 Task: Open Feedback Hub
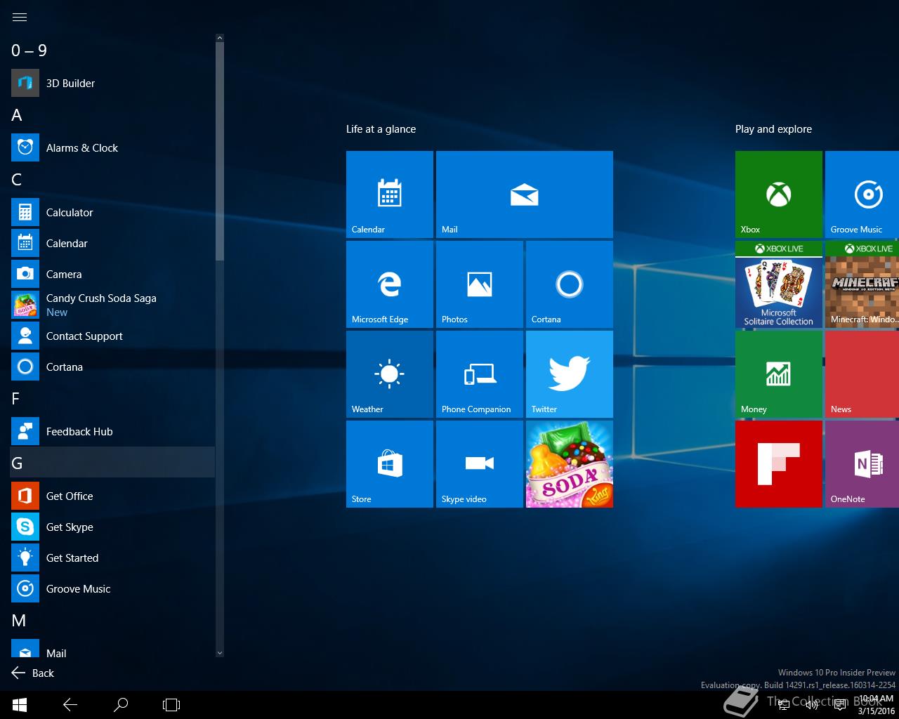click(112, 431)
